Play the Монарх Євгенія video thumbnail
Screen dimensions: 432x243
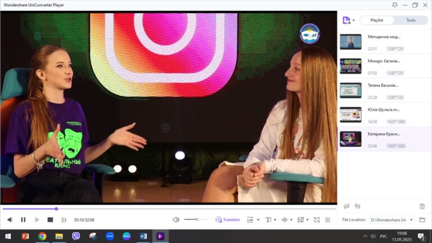(350, 66)
